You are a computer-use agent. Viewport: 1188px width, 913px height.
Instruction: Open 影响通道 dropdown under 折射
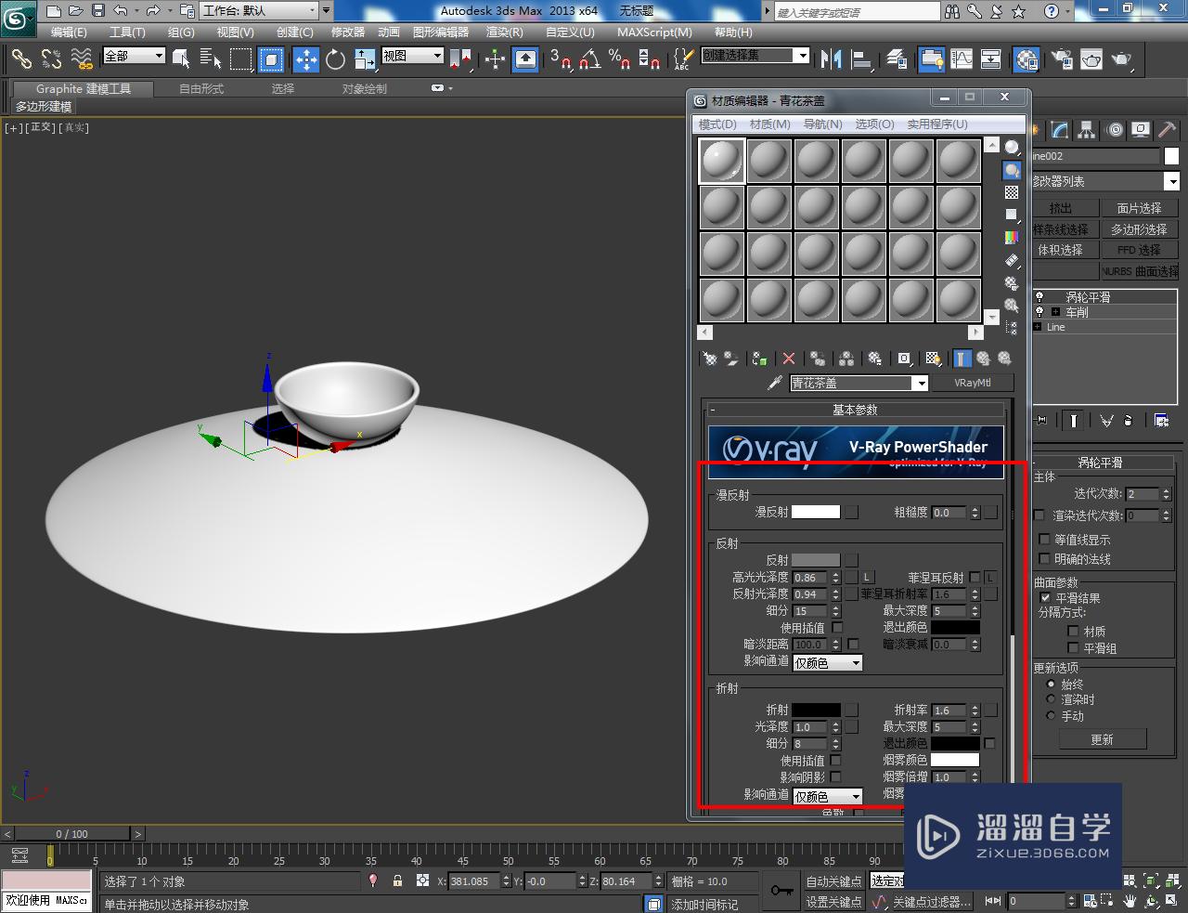[828, 797]
